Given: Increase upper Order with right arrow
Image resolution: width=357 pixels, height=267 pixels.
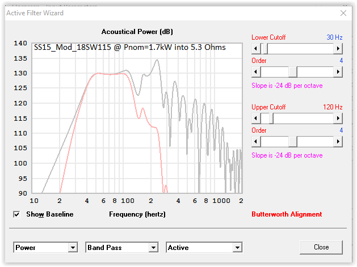Looking at the screenshot, I should coord(338,142).
